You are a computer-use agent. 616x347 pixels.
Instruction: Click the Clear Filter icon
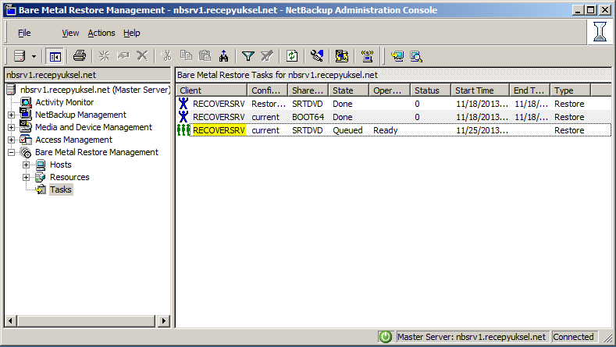click(267, 56)
